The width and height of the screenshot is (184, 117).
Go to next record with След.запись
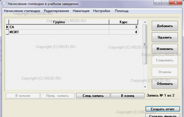click(93, 96)
